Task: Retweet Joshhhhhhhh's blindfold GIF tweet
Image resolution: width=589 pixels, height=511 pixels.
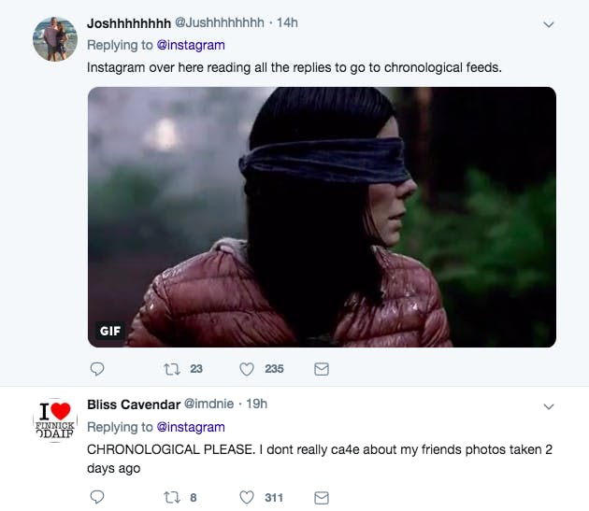Action: point(172,369)
